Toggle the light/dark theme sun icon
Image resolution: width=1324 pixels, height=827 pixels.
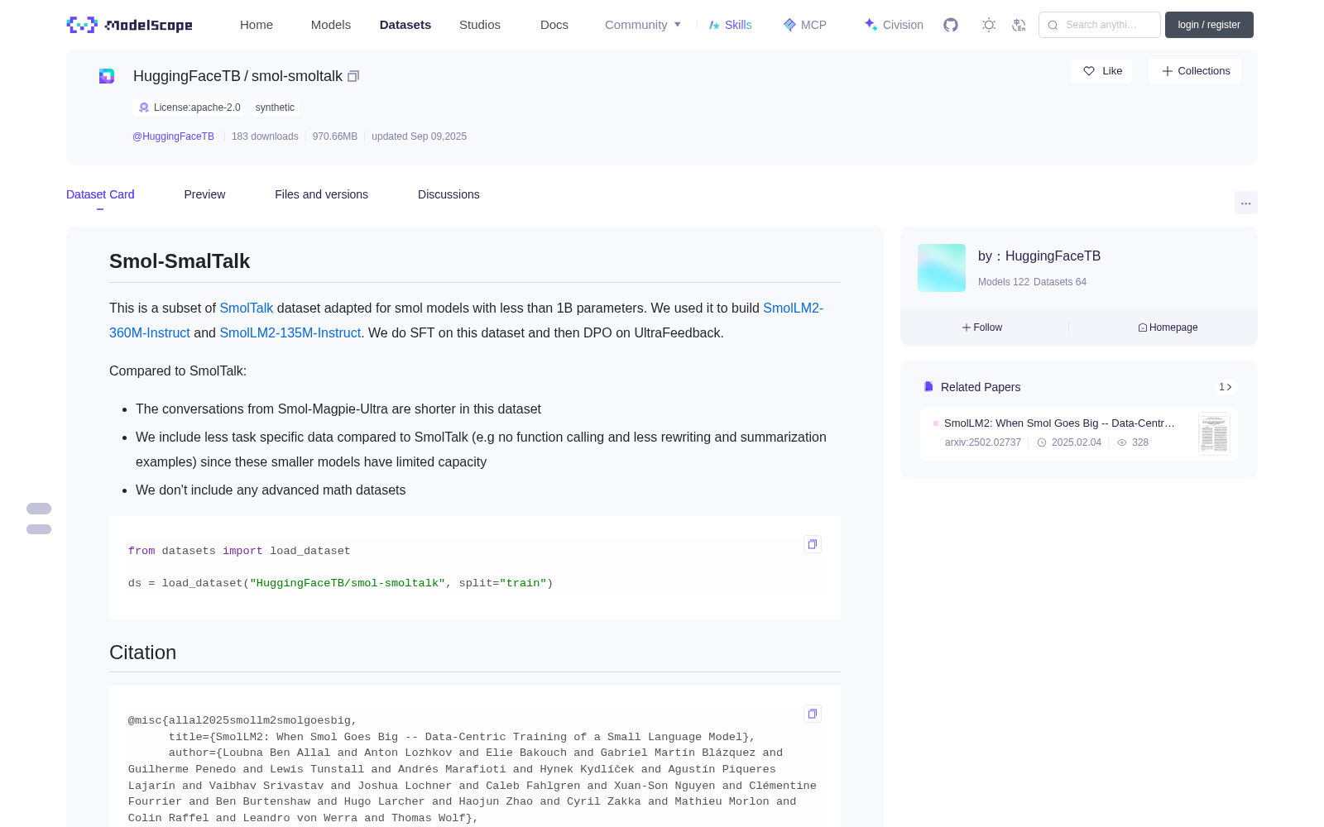(x=989, y=25)
